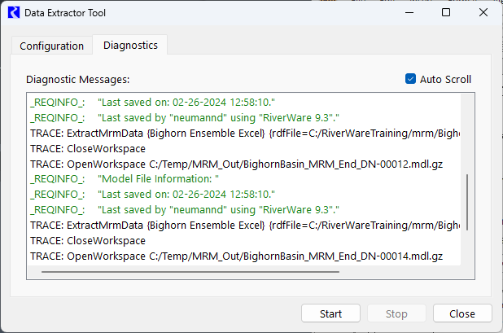Disable the Auto Scroll checkbox
Image resolution: width=503 pixels, height=333 pixels.
click(410, 79)
